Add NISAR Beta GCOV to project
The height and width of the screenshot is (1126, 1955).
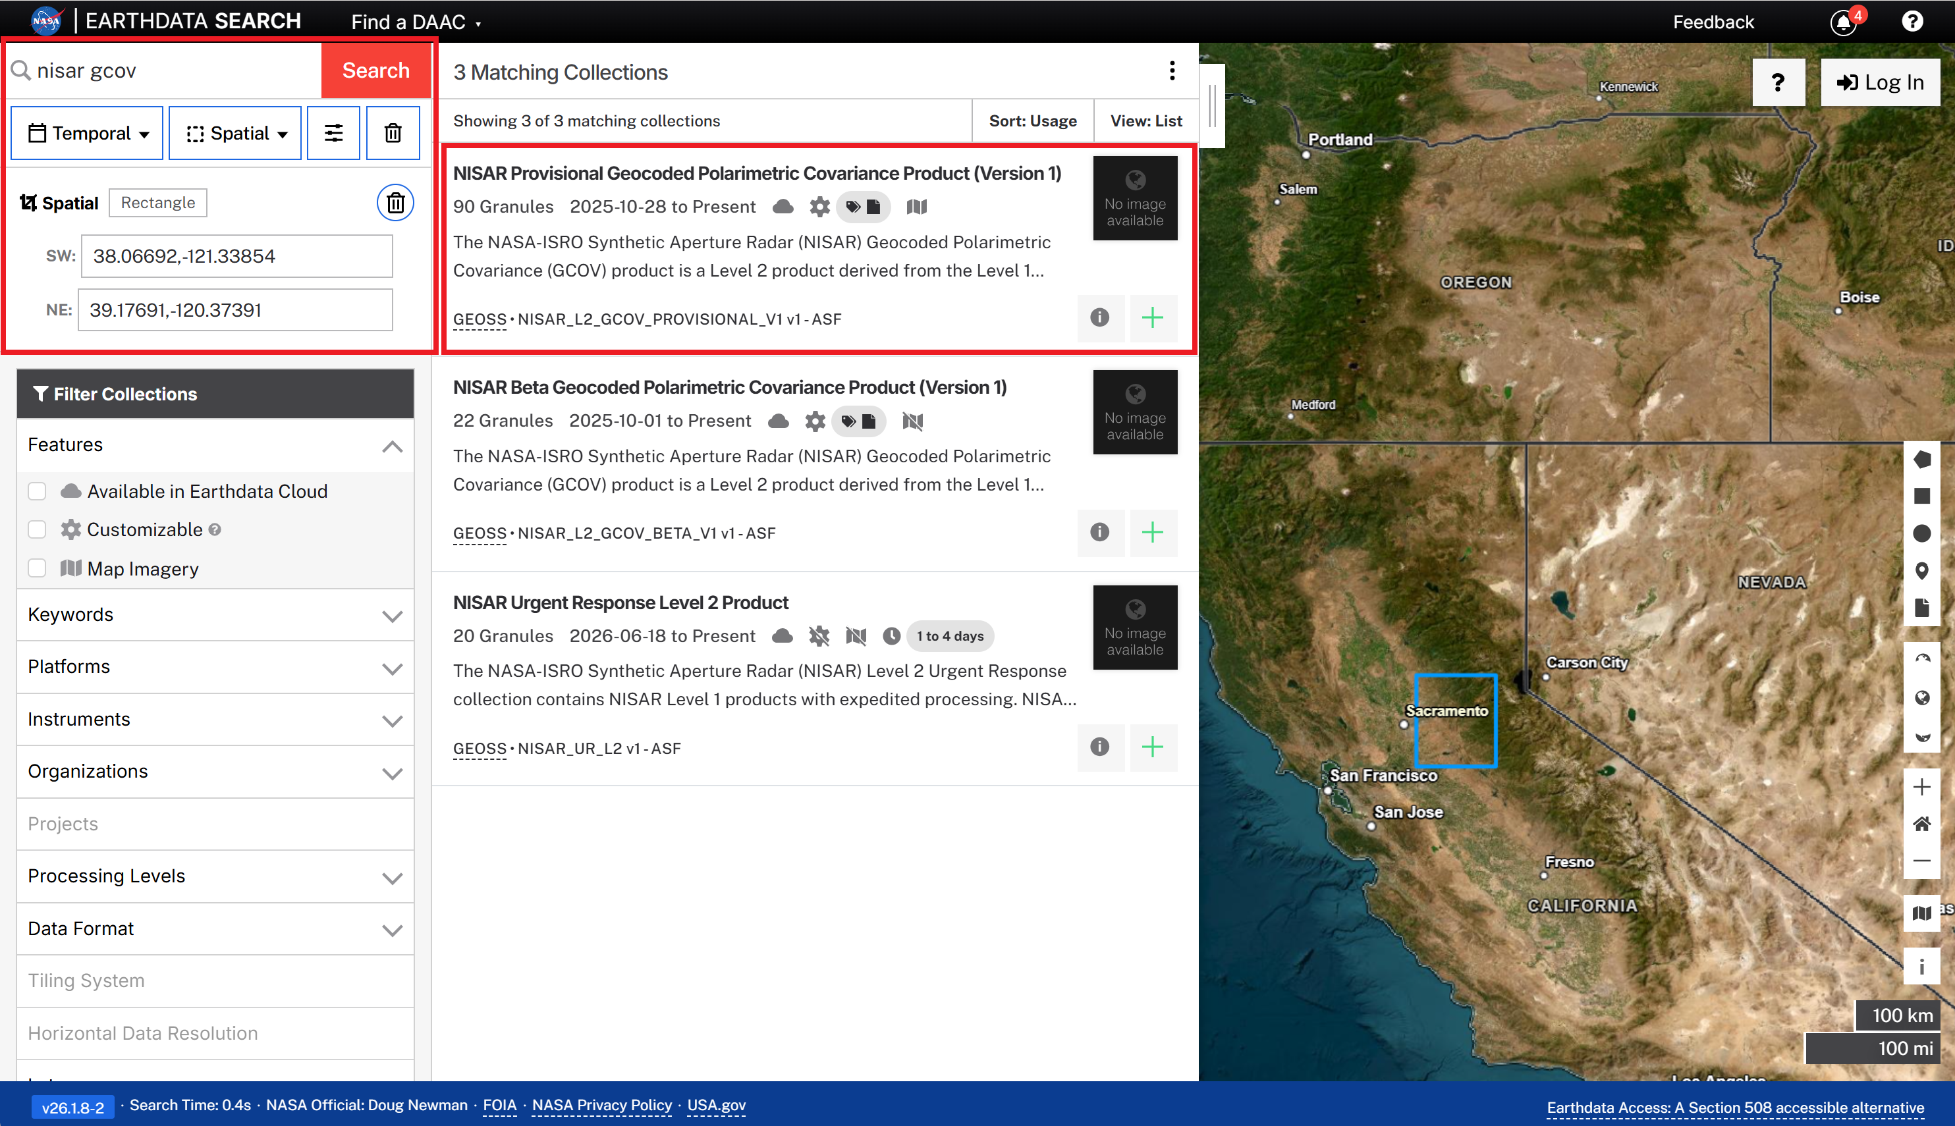(x=1153, y=532)
